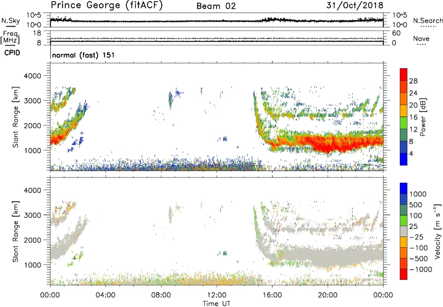Click the 'N.Search' legend label
This screenshot has height=307, width=443.
[428, 21]
